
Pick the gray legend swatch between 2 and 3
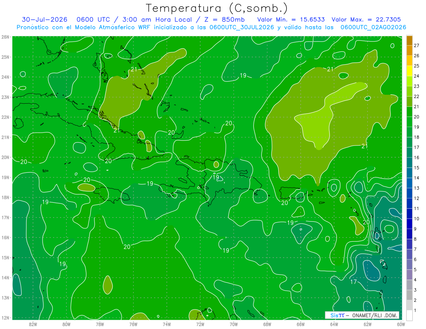pos(409,295)
